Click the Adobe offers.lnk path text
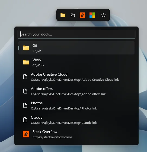The image size is (147, 152). pyautogui.click(x=68, y=94)
